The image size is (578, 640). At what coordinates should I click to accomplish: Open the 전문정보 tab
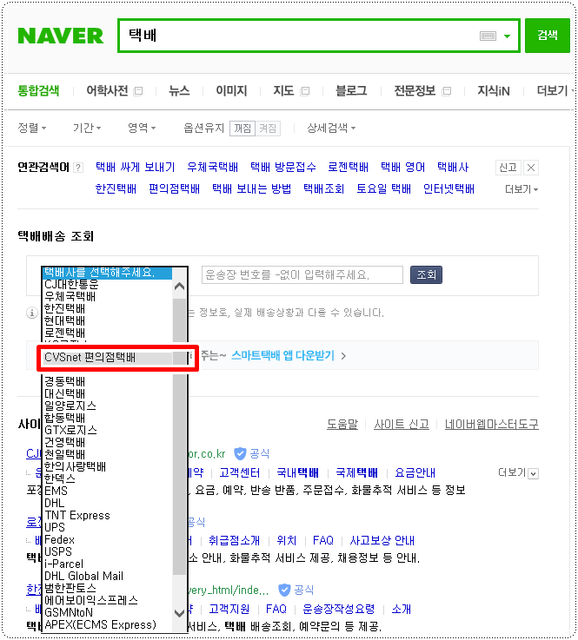click(415, 90)
